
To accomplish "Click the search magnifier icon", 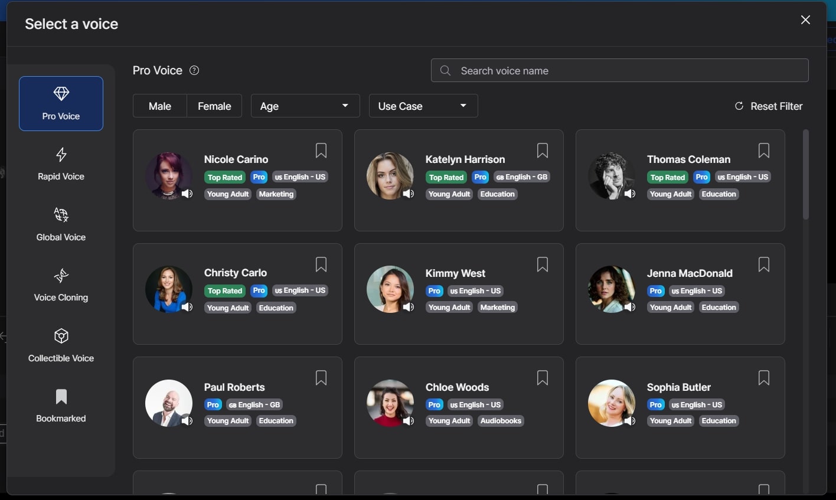I will [x=446, y=70].
